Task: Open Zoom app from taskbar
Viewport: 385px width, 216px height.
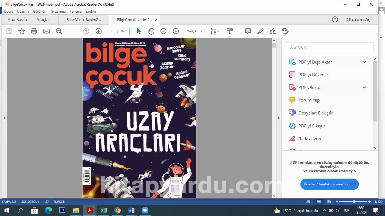Action: [x=145, y=210]
